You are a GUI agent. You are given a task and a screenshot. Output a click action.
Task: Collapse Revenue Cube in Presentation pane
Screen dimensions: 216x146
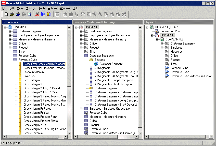point(10,60)
